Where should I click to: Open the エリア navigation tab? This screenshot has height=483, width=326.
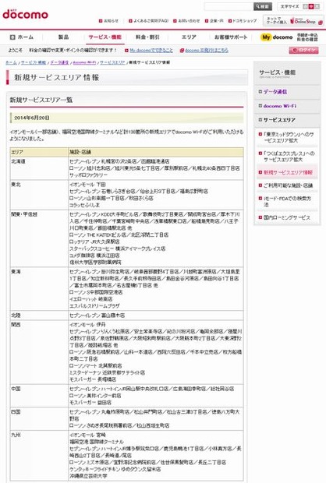point(189,37)
